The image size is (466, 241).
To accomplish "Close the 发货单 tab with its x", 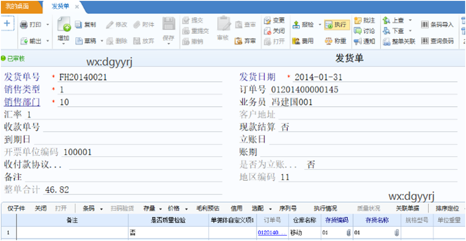I will (x=77, y=7).
